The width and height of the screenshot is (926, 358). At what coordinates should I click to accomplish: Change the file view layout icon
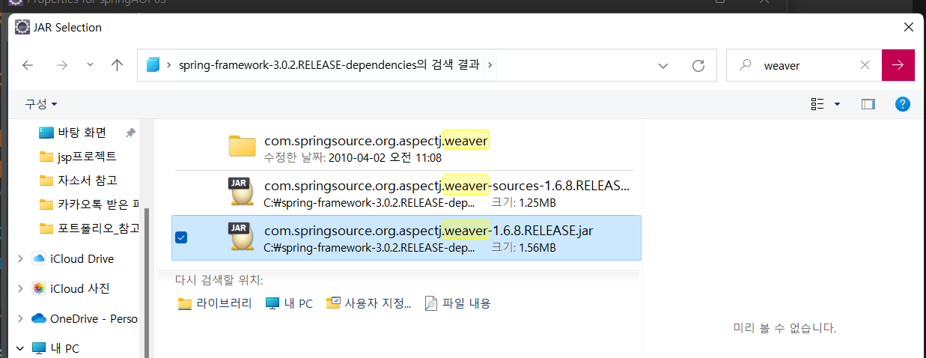coord(817,104)
